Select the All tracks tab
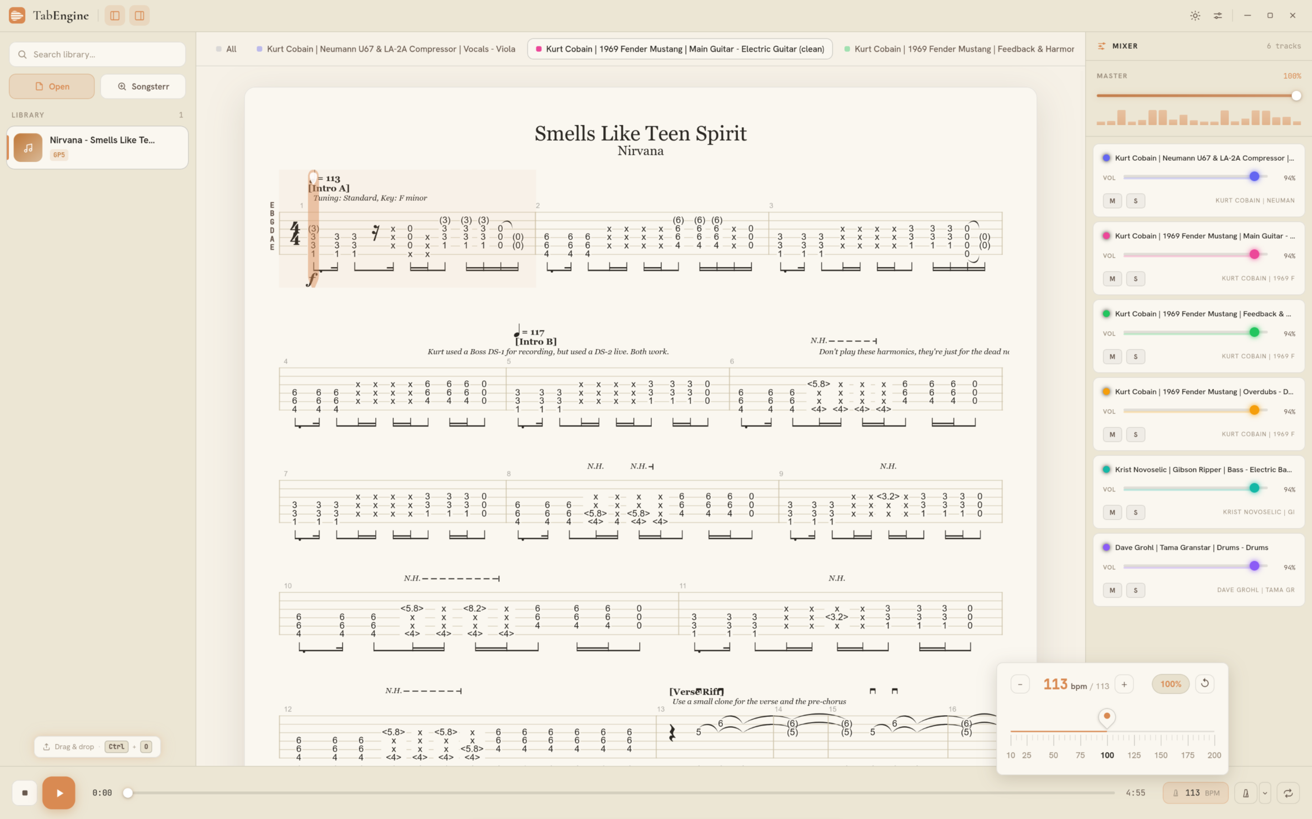Image resolution: width=1312 pixels, height=819 pixels. coord(226,49)
